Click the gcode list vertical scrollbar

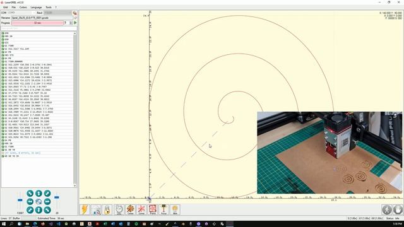coord(74,109)
